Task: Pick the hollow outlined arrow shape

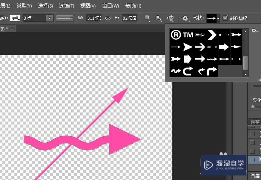Action: point(200,35)
